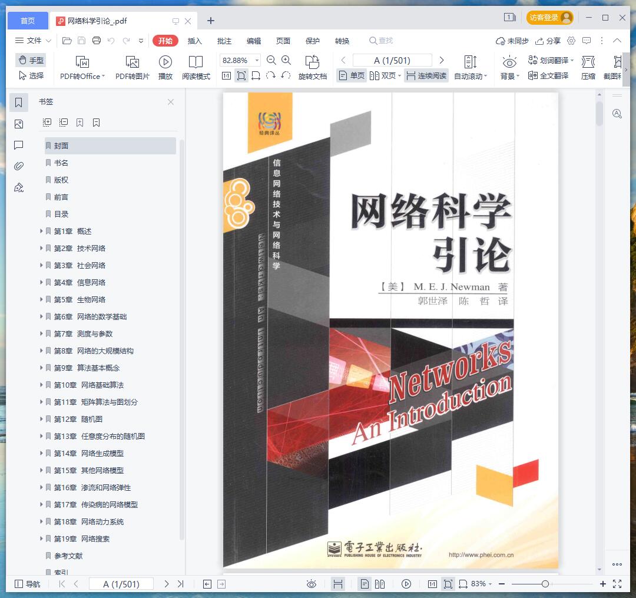Switch to 插入 tab

[195, 41]
